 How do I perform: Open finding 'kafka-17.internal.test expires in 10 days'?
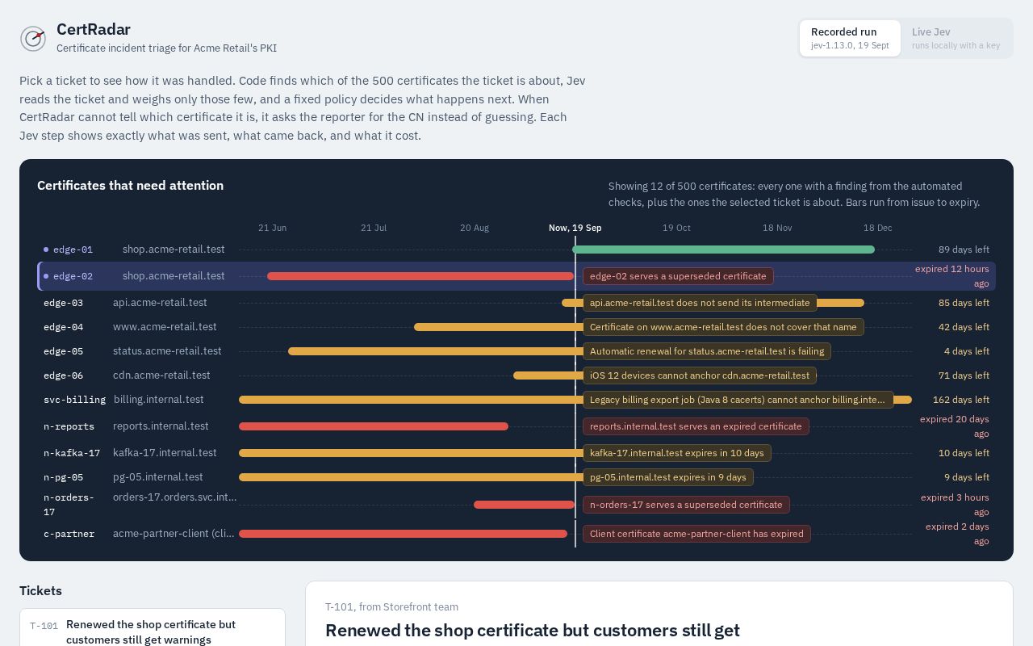pyautogui.click(x=677, y=453)
